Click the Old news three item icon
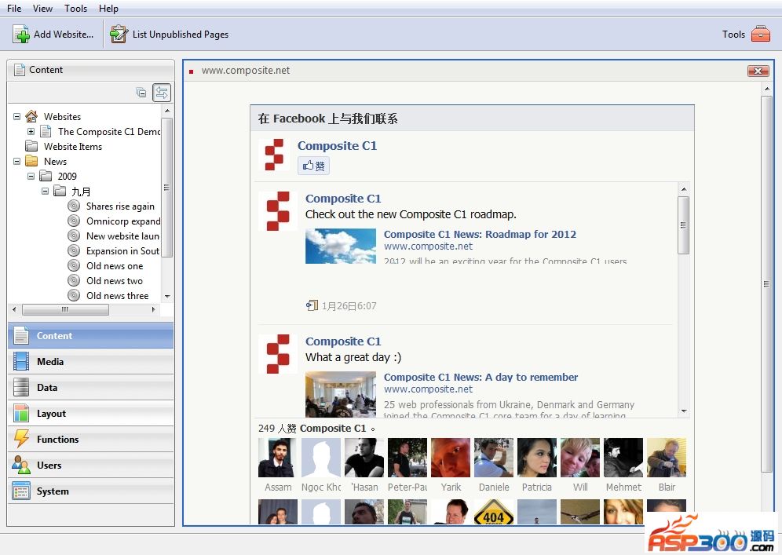 tap(74, 295)
